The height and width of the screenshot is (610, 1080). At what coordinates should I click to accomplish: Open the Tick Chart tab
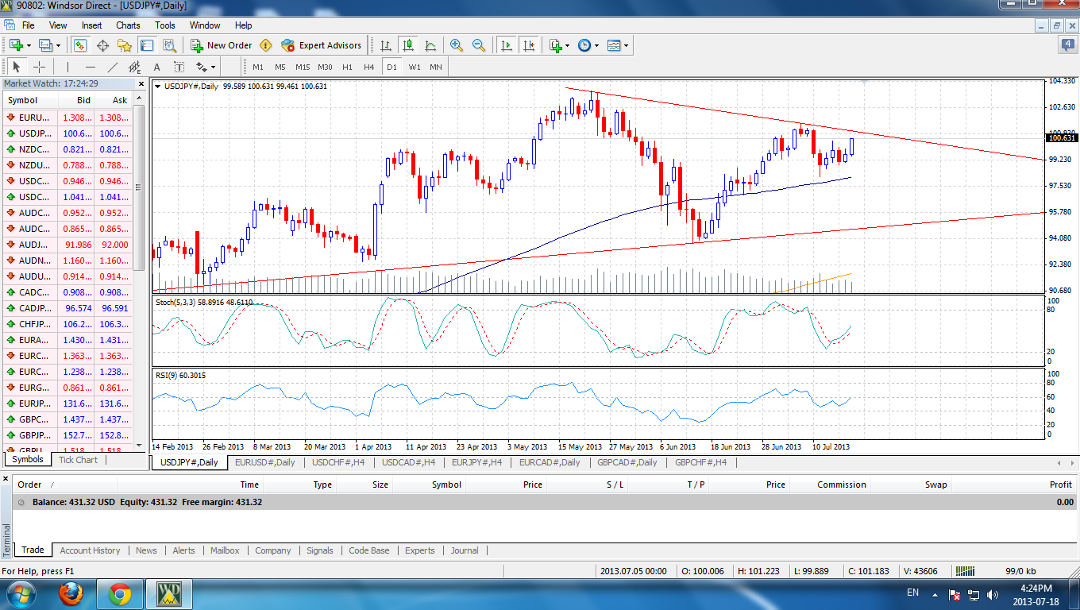click(78, 460)
